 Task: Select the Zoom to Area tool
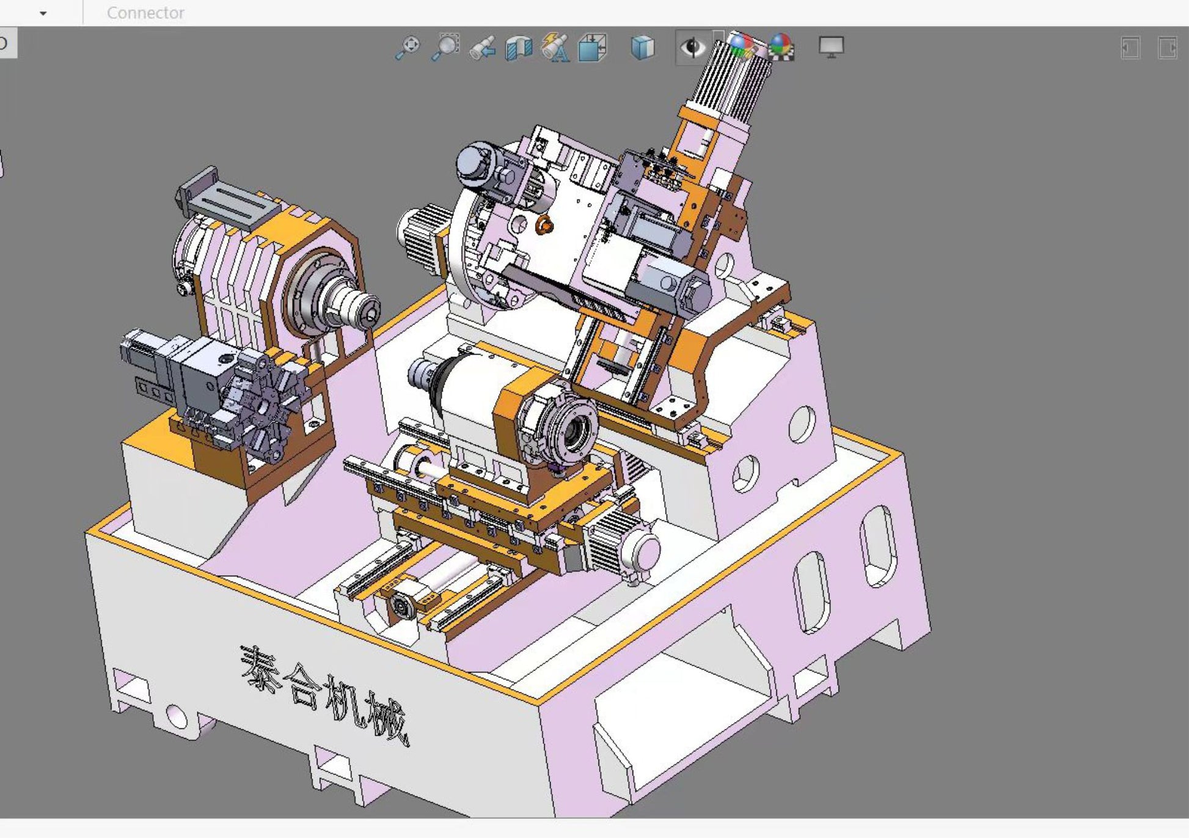445,47
